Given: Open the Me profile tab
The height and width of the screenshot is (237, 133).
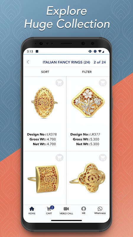Looking at the screenshot, I should 84,210.
